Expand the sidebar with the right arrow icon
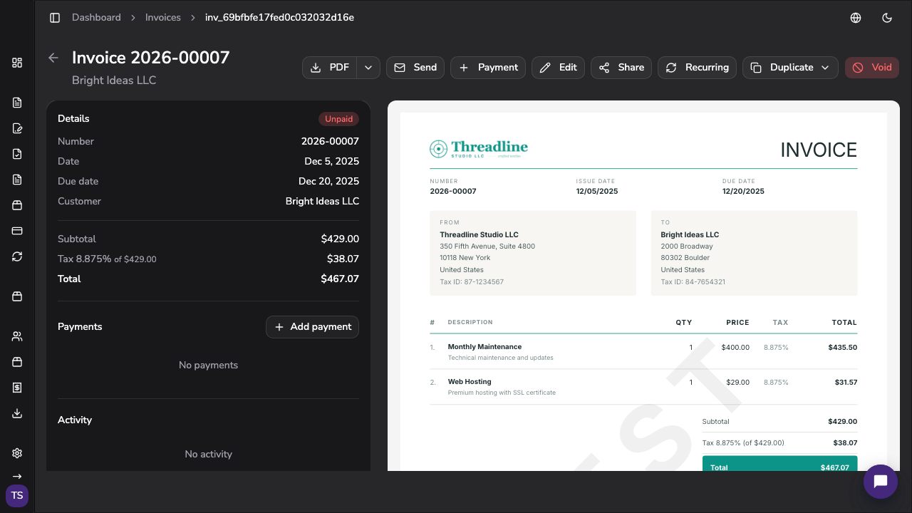Viewport: 912px width, 513px height. (17, 476)
